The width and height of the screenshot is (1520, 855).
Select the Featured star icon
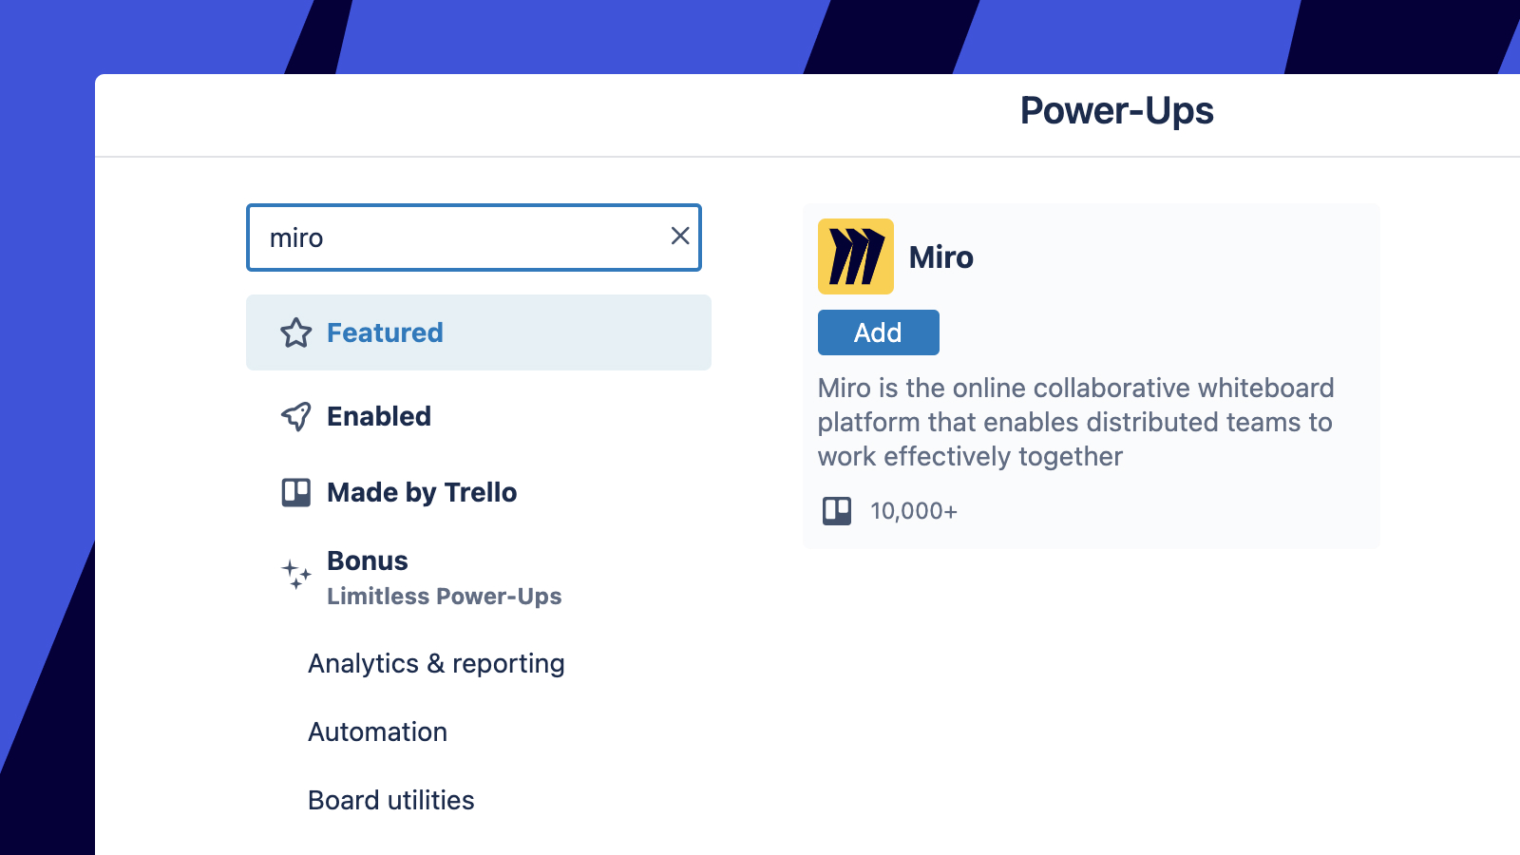click(x=296, y=332)
